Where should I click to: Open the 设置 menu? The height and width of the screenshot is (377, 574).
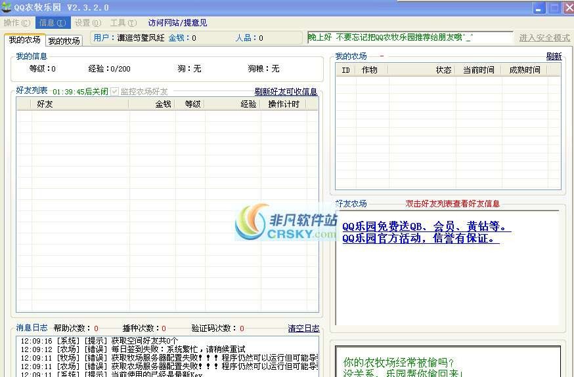point(88,22)
